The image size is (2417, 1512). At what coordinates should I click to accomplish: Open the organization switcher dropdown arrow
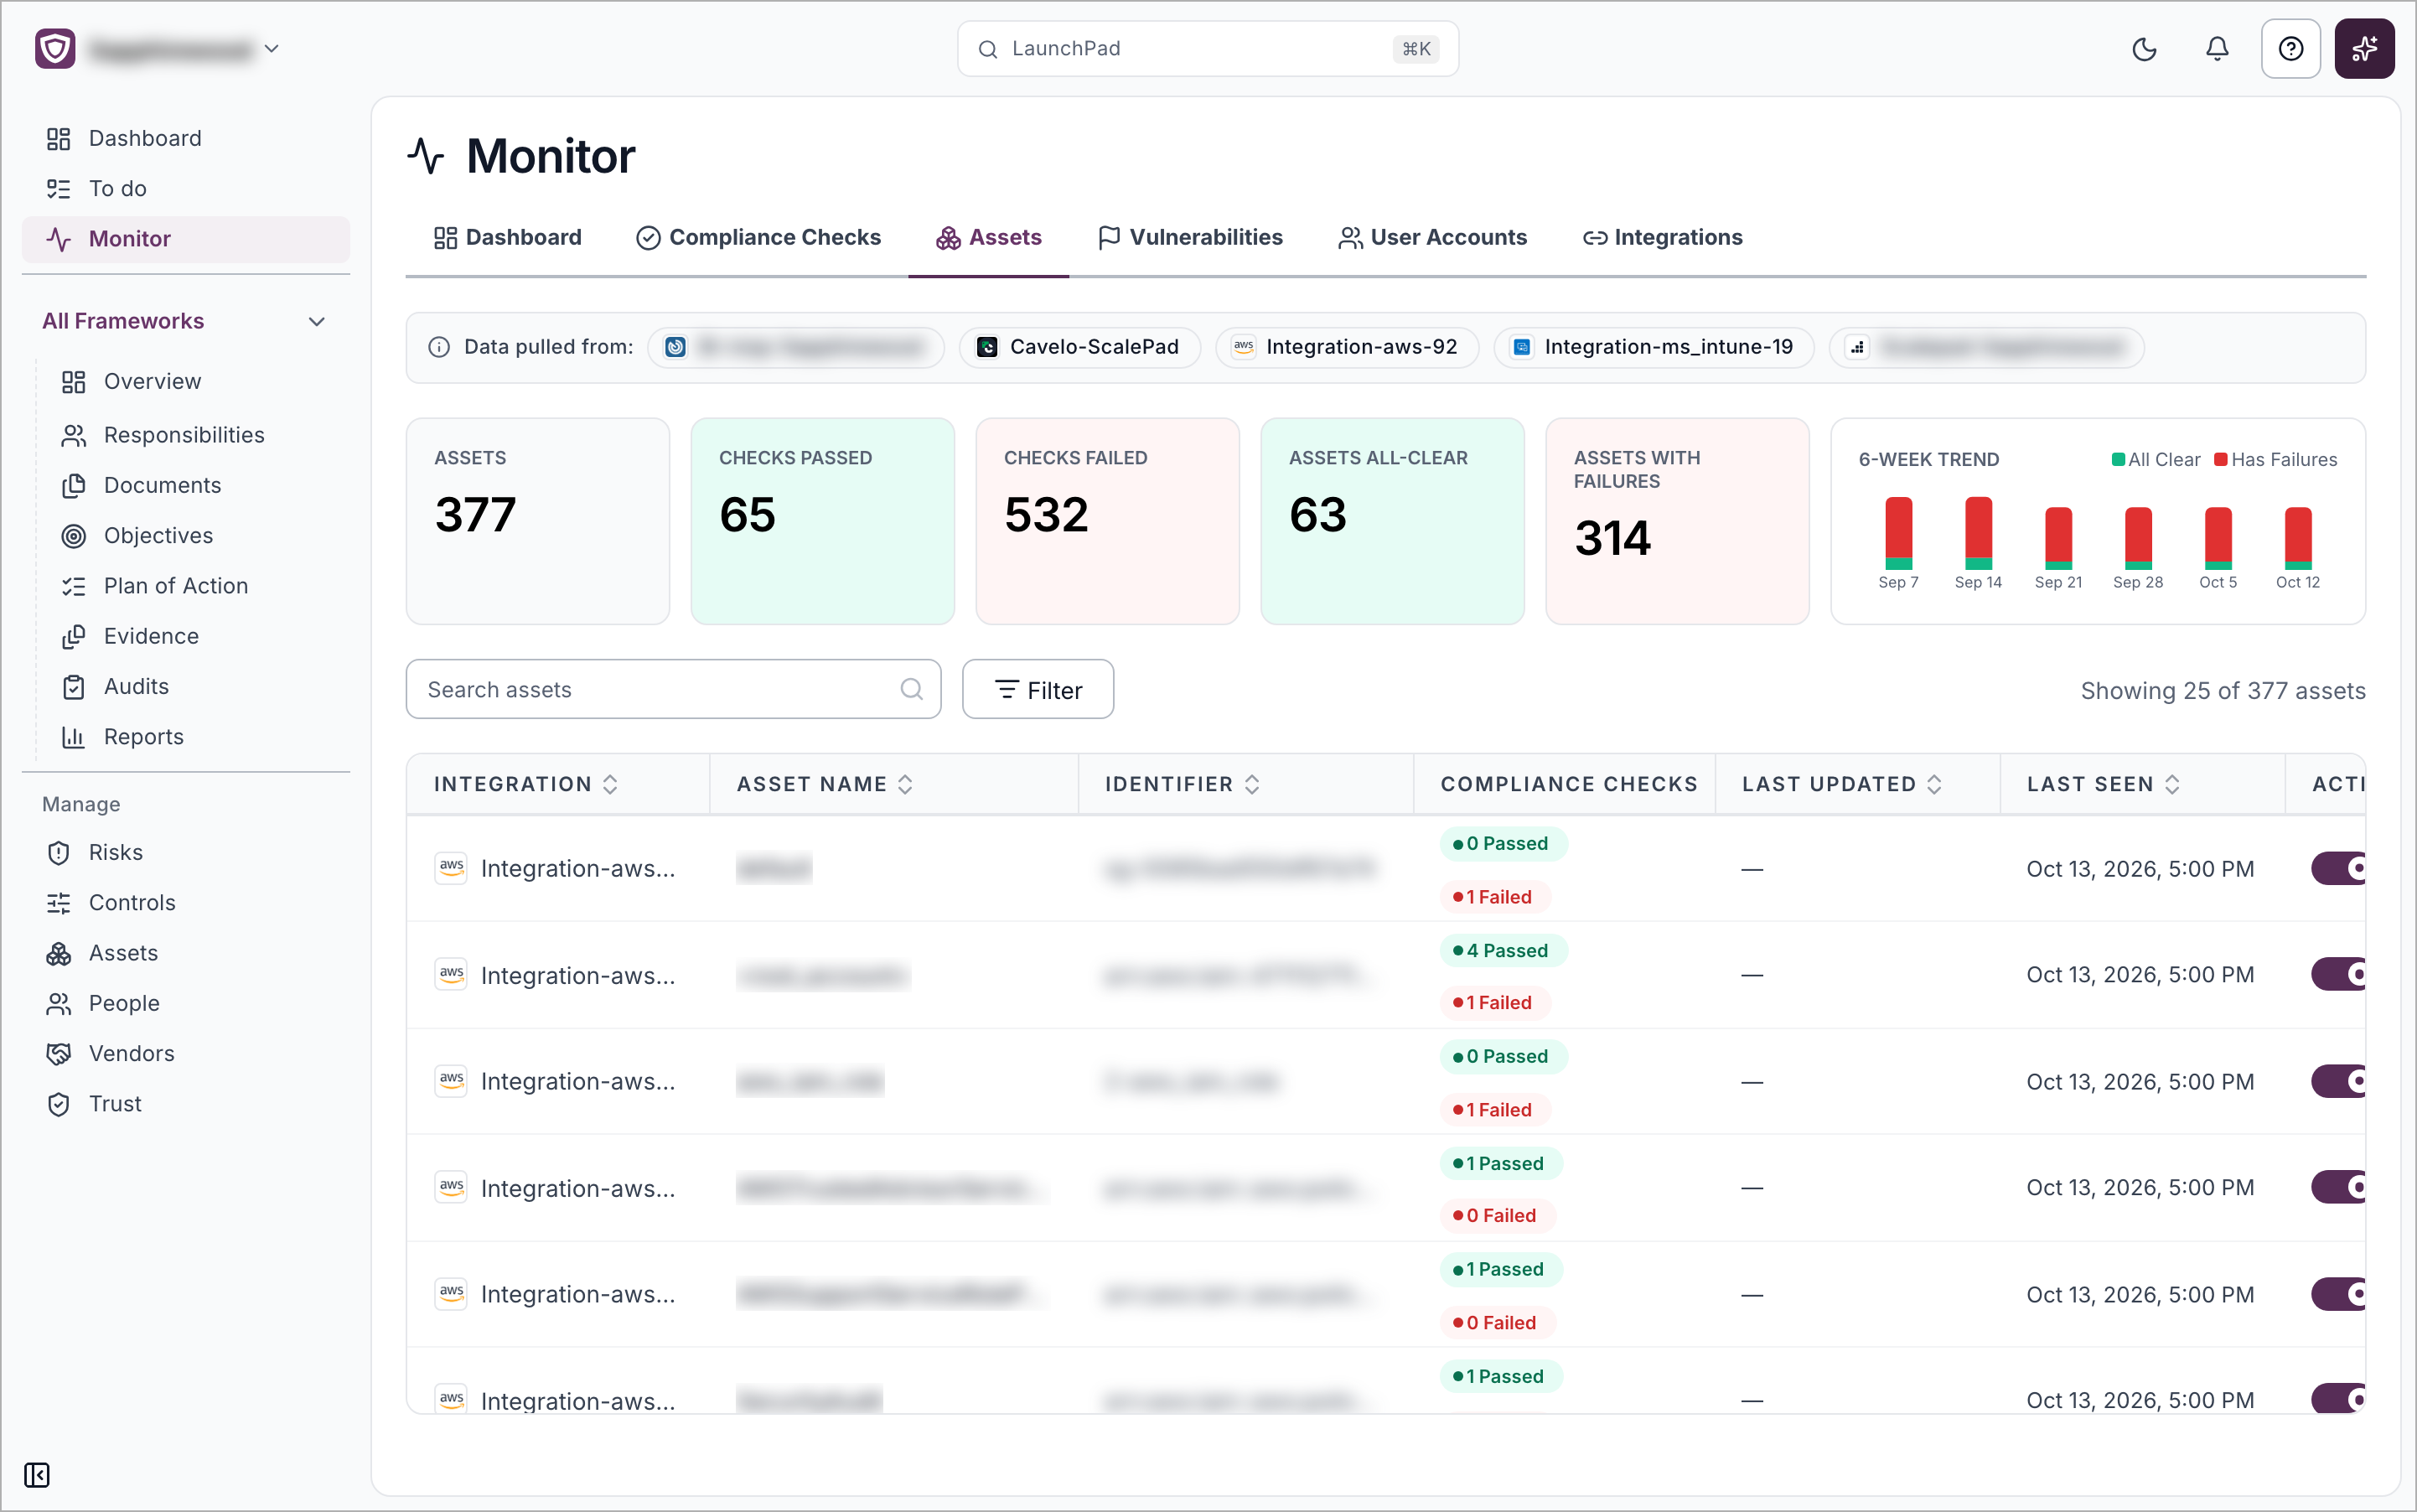pyautogui.click(x=271, y=48)
